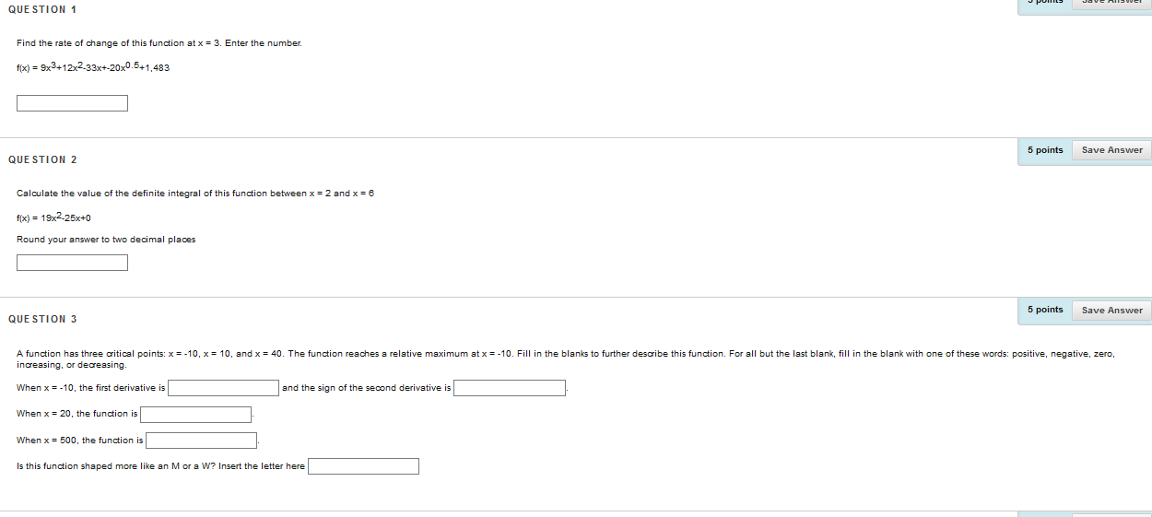The width and height of the screenshot is (1152, 517).
Task: Click the 'Round your answer to two decimal places' text
Action: pos(106,240)
